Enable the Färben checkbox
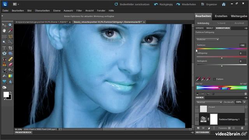The width and height of the screenshot is (249, 140). (214, 79)
